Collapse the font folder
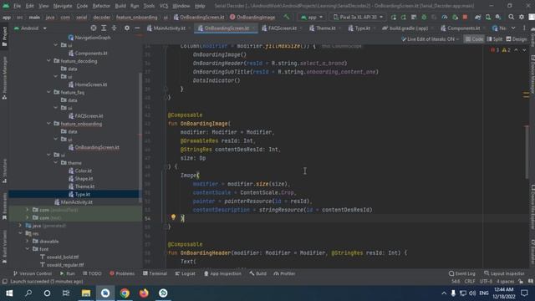 coord(28,249)
